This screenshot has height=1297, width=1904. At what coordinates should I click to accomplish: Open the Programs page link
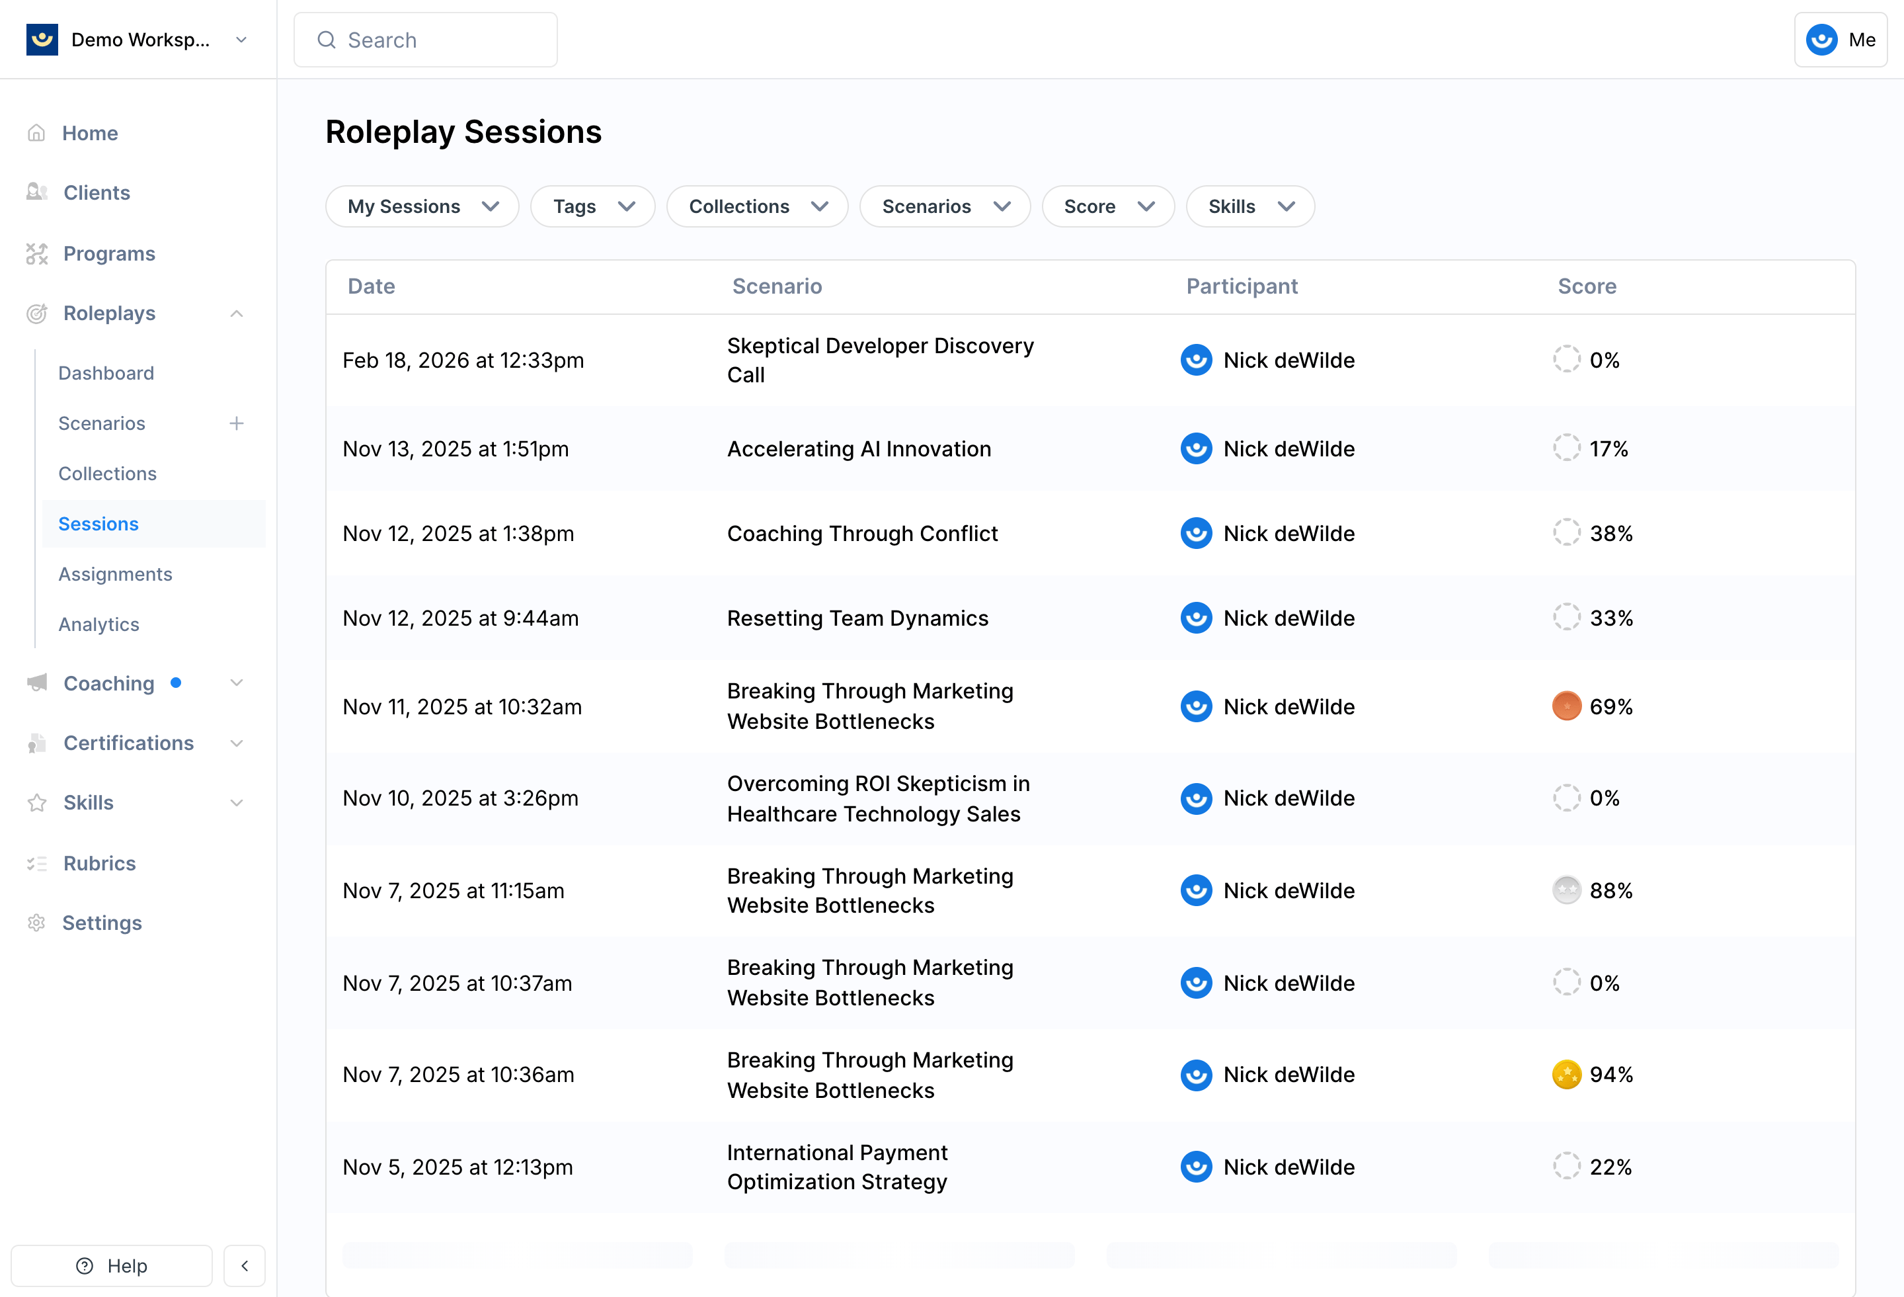[x=109, y=253]
